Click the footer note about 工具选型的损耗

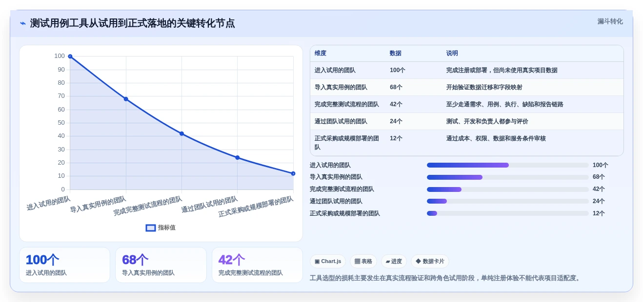[446, 278]
